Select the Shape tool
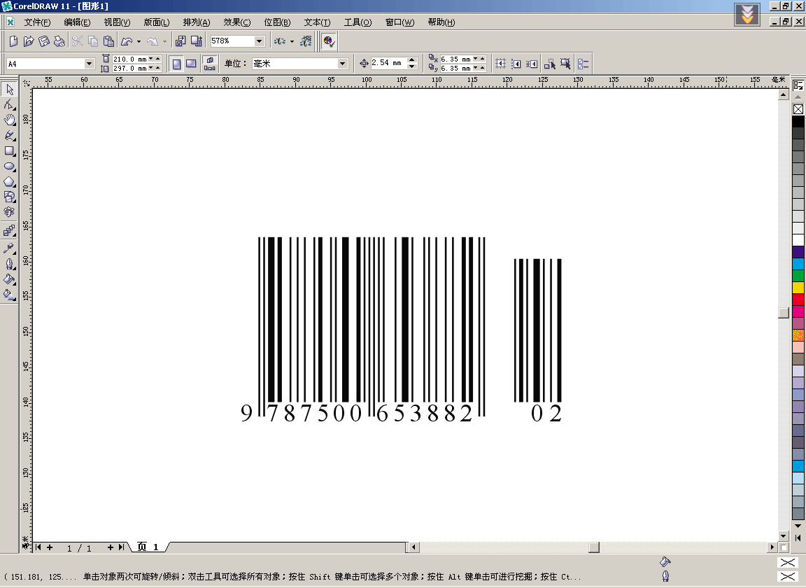Screen dimensions: 806x588 coord(9,105)
